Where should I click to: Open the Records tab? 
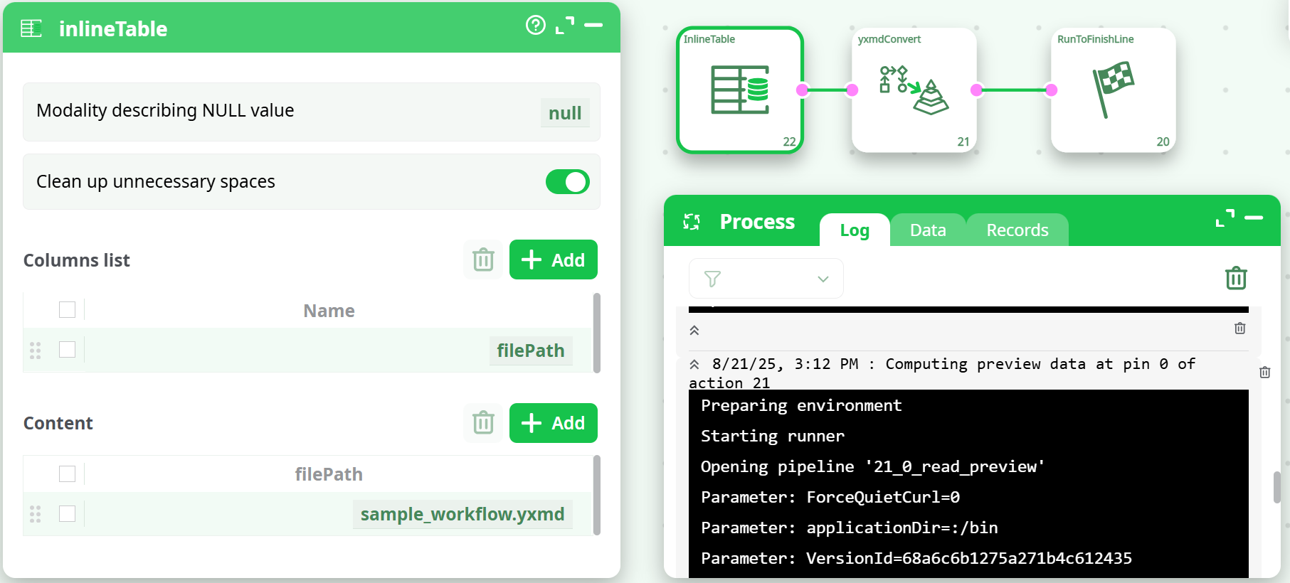(x=1017, y=230)
